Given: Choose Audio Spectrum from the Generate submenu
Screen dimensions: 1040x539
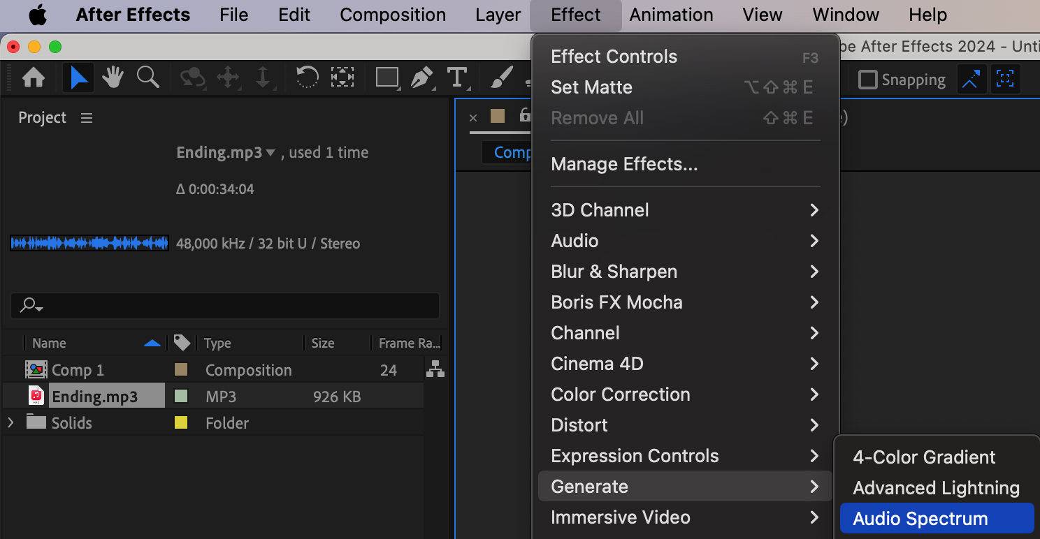Looking at the screenshot, I should 920,519.
